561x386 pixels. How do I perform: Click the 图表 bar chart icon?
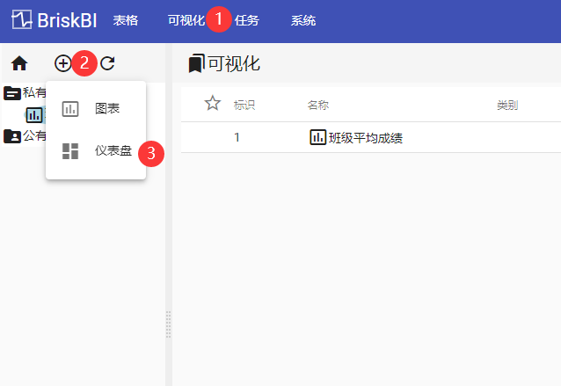(x=70, y=109)
